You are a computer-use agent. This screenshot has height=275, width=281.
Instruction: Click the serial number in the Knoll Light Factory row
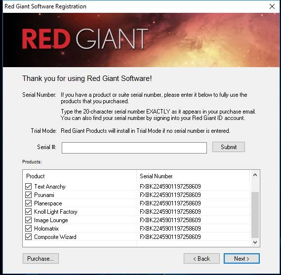click(x=170, y=212)
